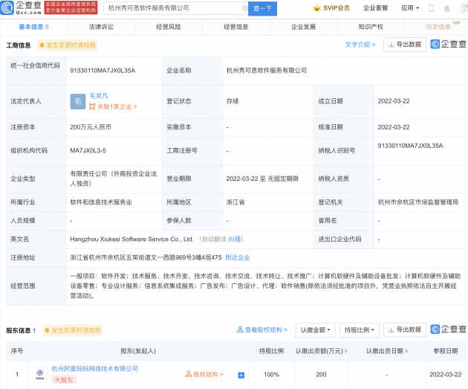Open the 认缴金额 dropdown
Image resolution: width=468 pixels, height=389 pixels.
[x=316, y=330]
